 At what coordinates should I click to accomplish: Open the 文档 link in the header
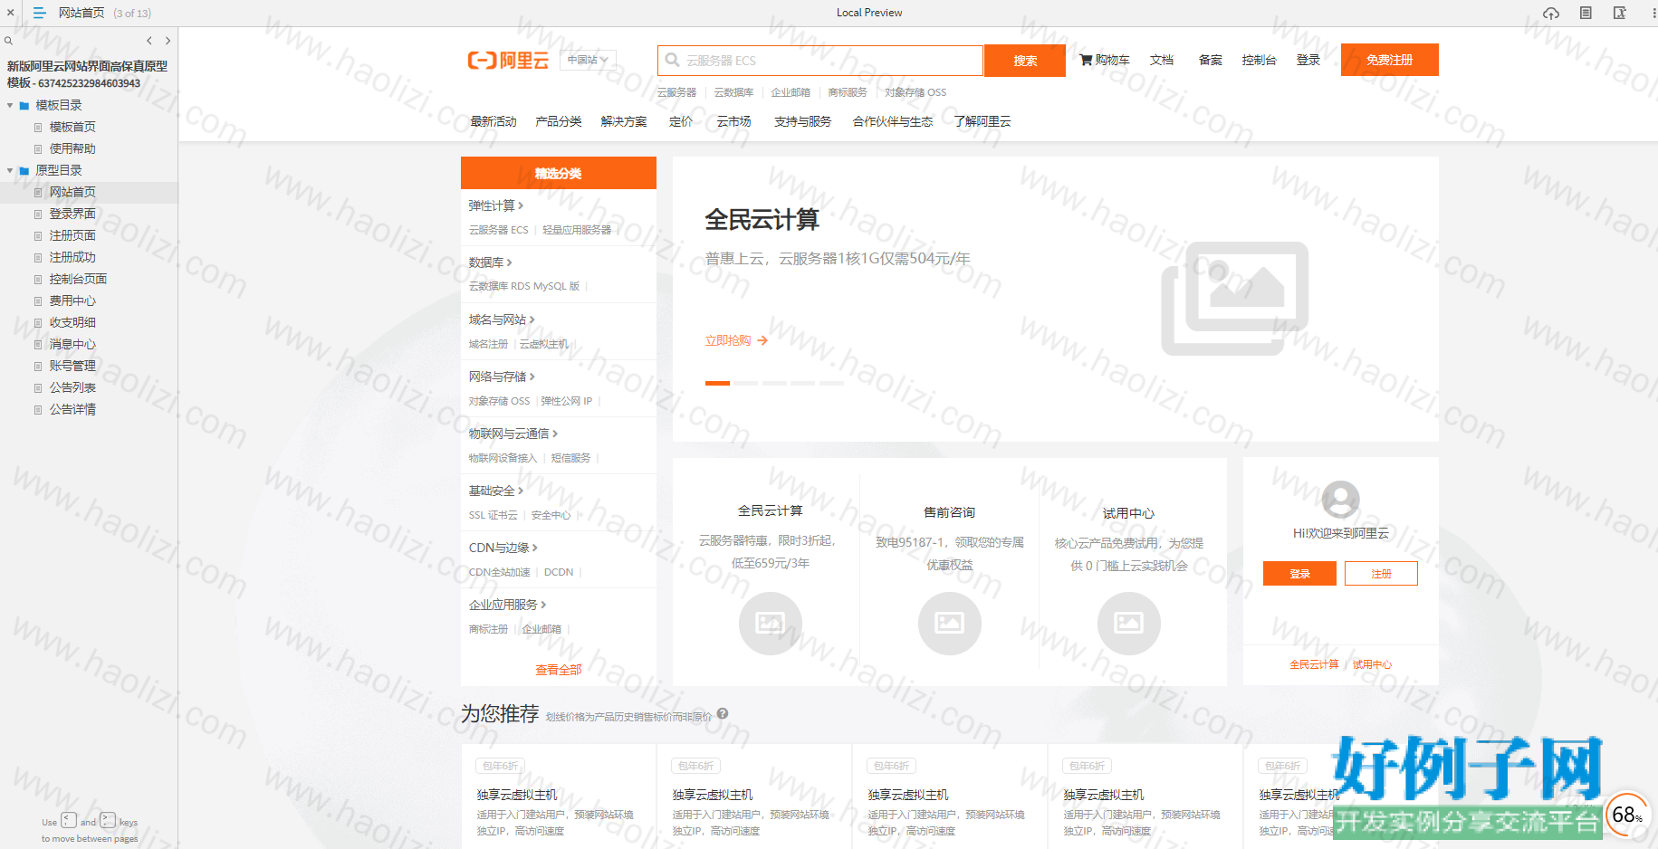click(1162, 60)
